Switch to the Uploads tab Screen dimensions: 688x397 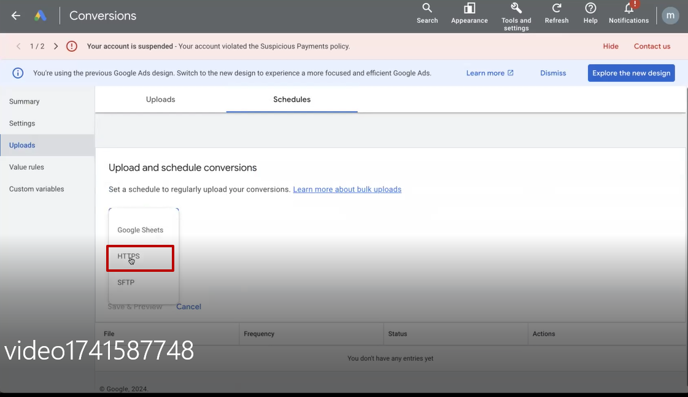[x=161, y=99]
